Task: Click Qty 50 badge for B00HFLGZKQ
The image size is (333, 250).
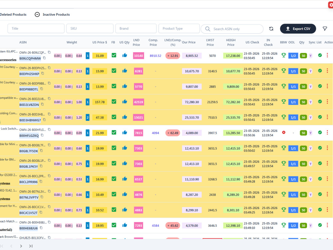Action: coord(303,133)
